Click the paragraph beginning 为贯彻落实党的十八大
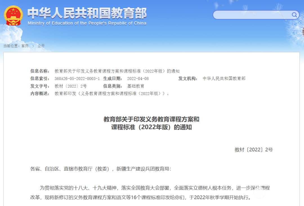This screenshot has height=206, width=304. [x=152, y=193]
